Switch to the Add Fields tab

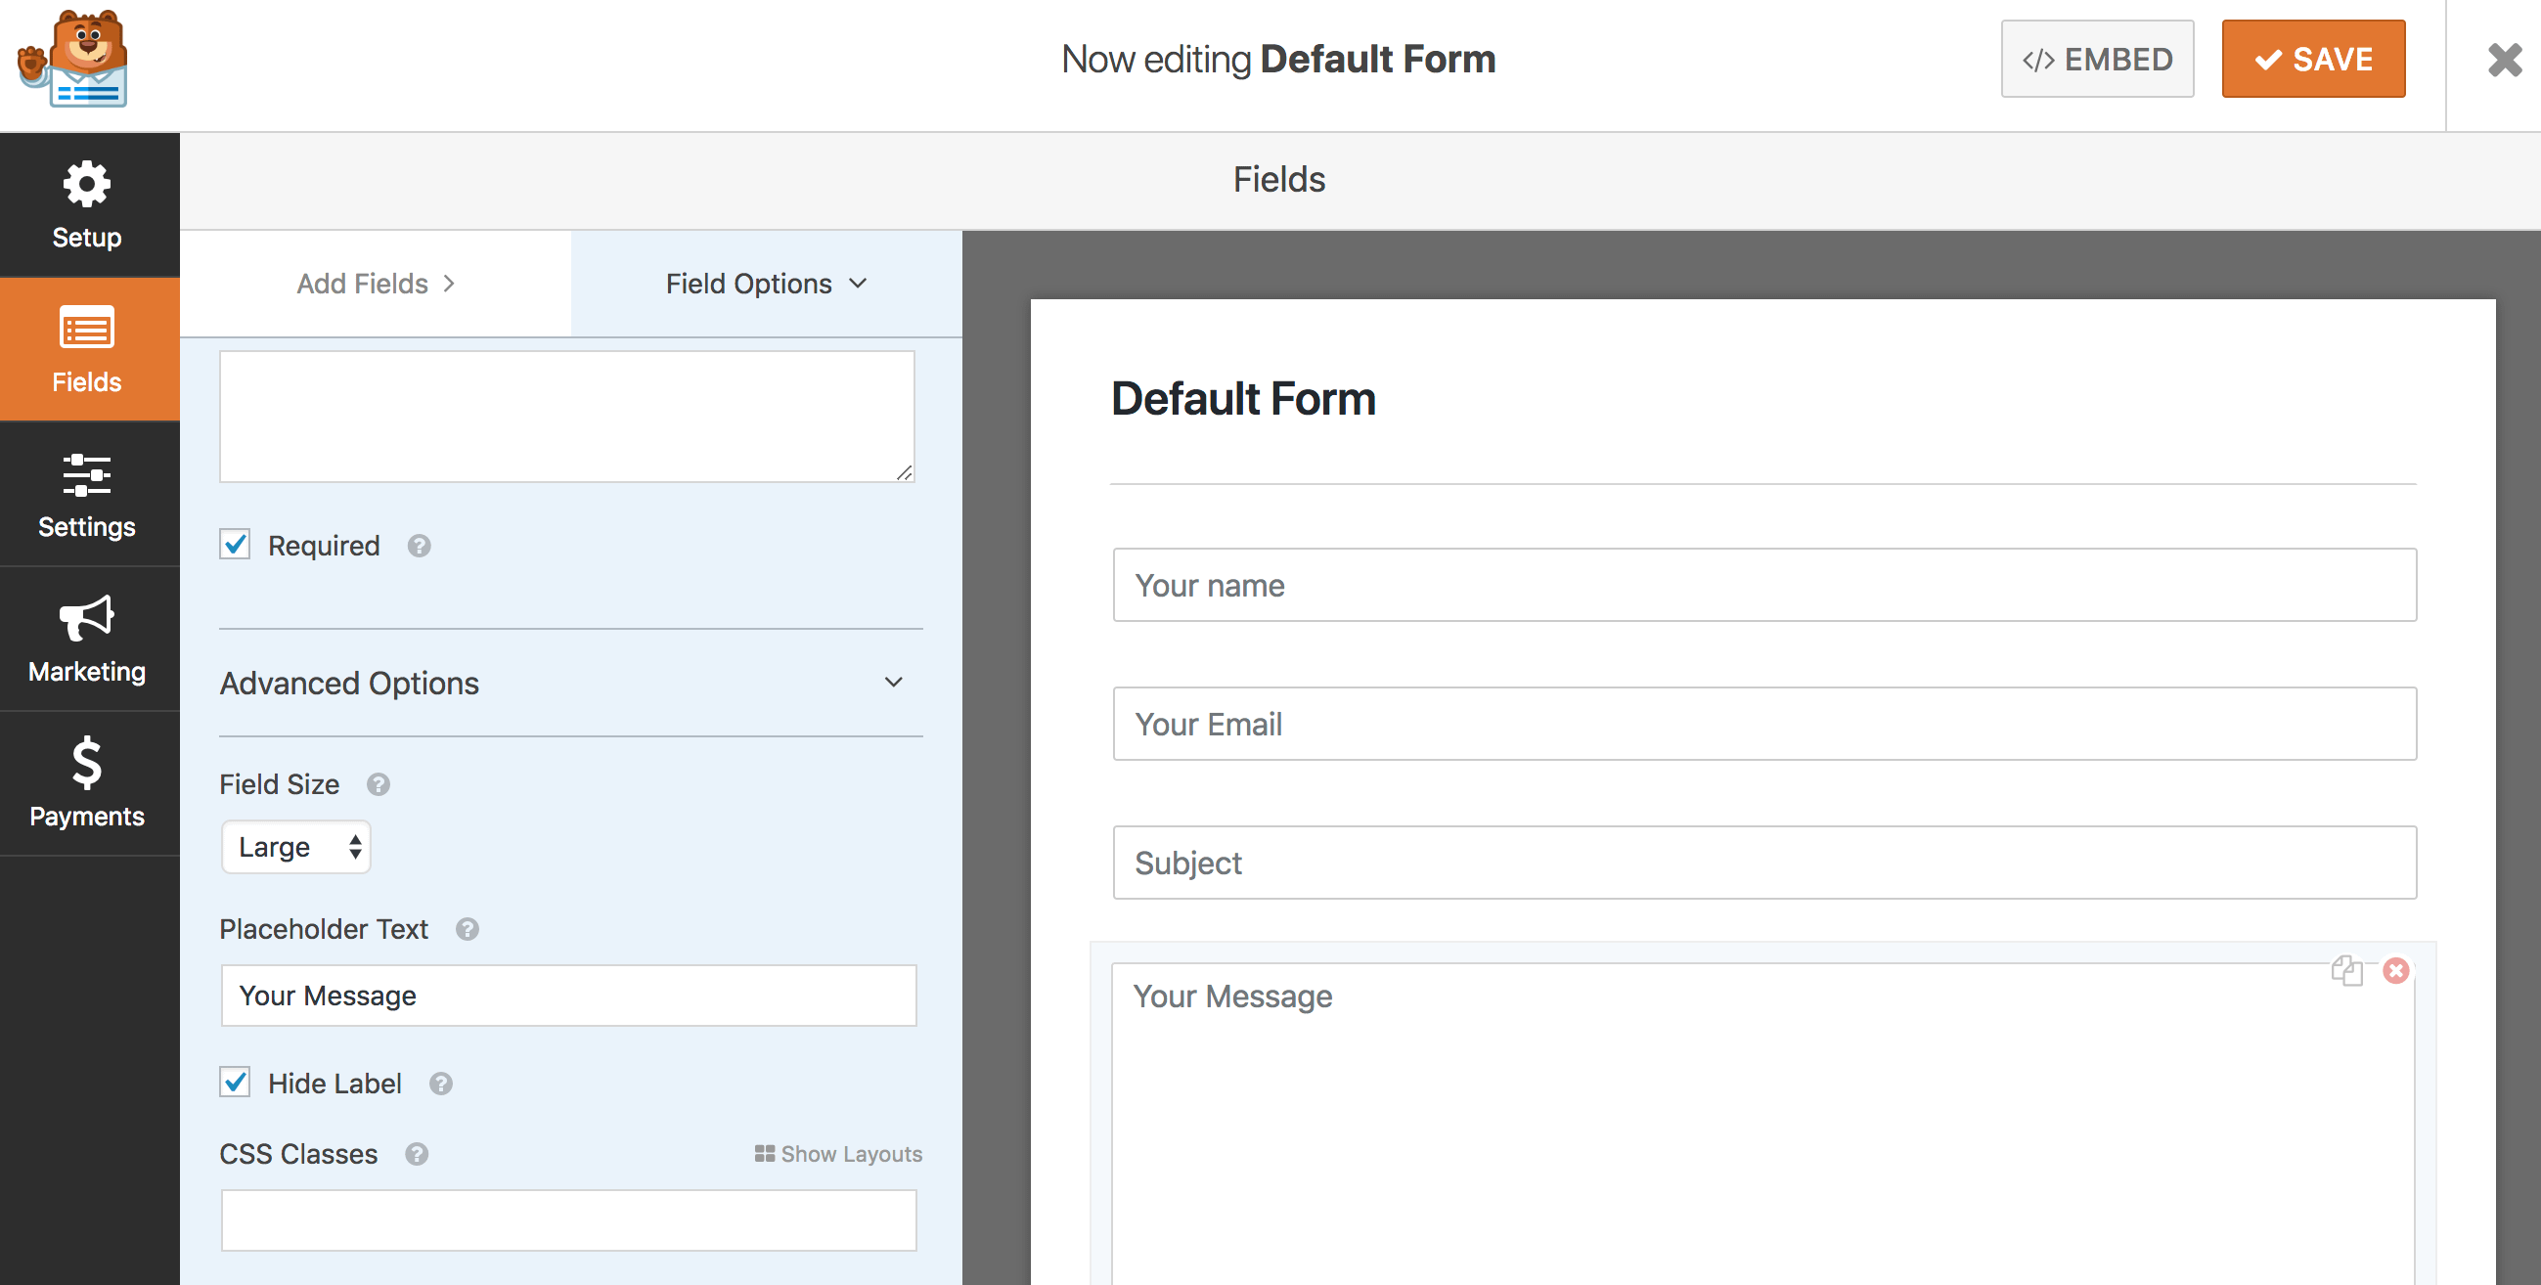[375, 284]
